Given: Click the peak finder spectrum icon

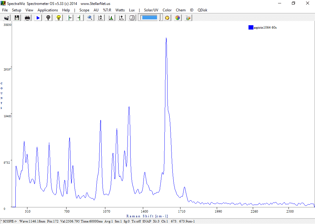Looking at the screenshot, I should (111, 18).
